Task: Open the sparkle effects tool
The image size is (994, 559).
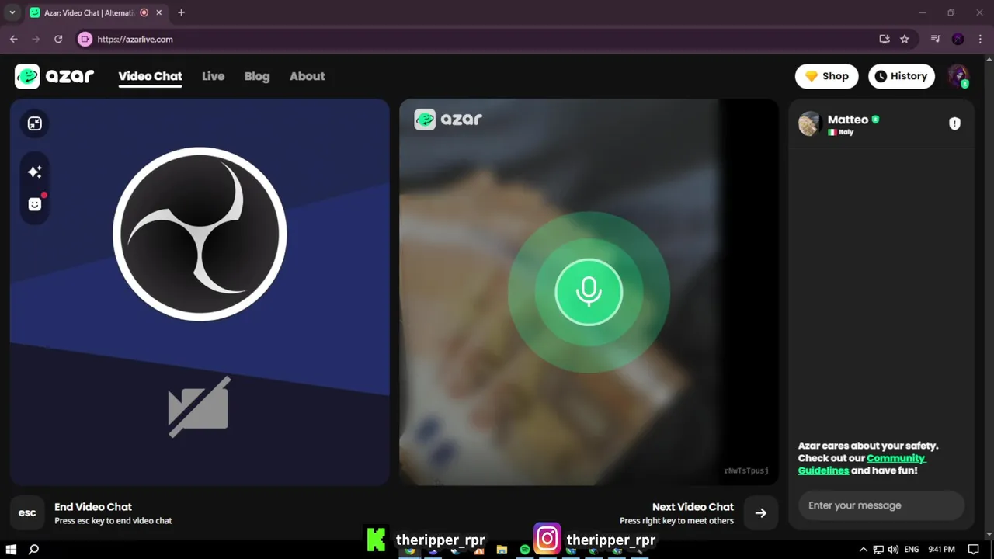Action: click(35, 172)
